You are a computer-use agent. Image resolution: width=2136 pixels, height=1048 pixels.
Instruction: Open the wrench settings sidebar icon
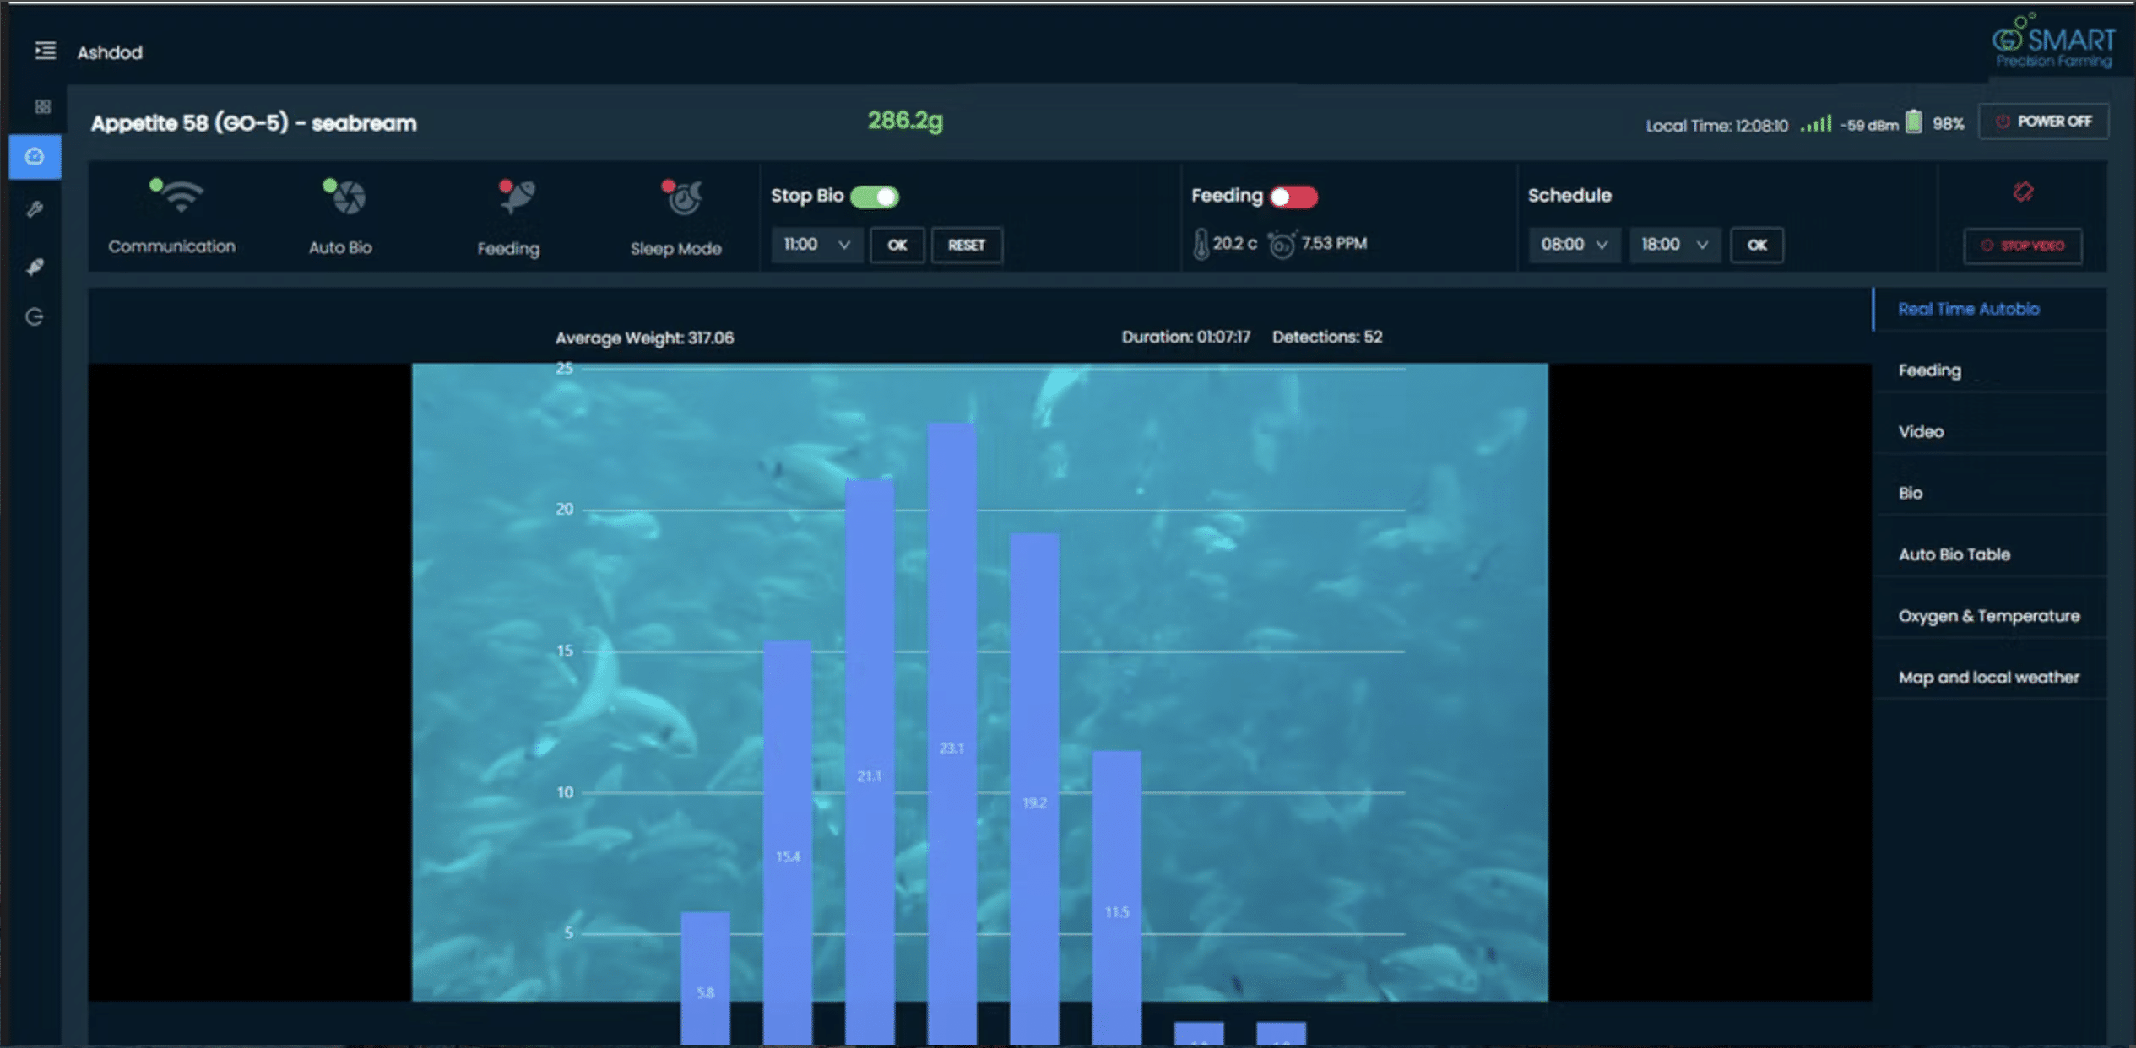coord(35,209)
